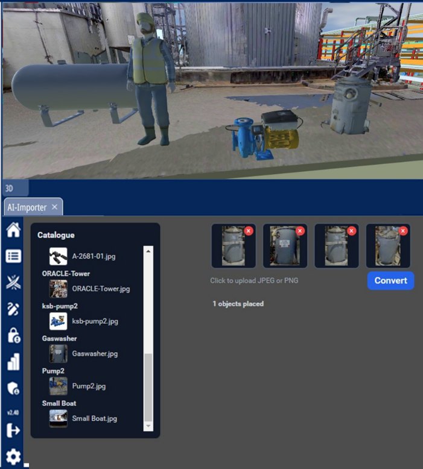This screenshot has width=423, height=469.
Task: Open the Home icon in sidebar
Action: click(x=13, y=230)
